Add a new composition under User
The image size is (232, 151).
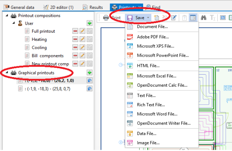coord(90,23)
